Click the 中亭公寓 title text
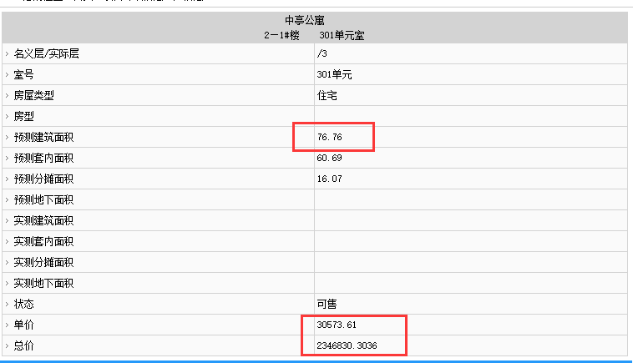Image resolution: width=633 pixels, height=363 pixels. (305, 20)
